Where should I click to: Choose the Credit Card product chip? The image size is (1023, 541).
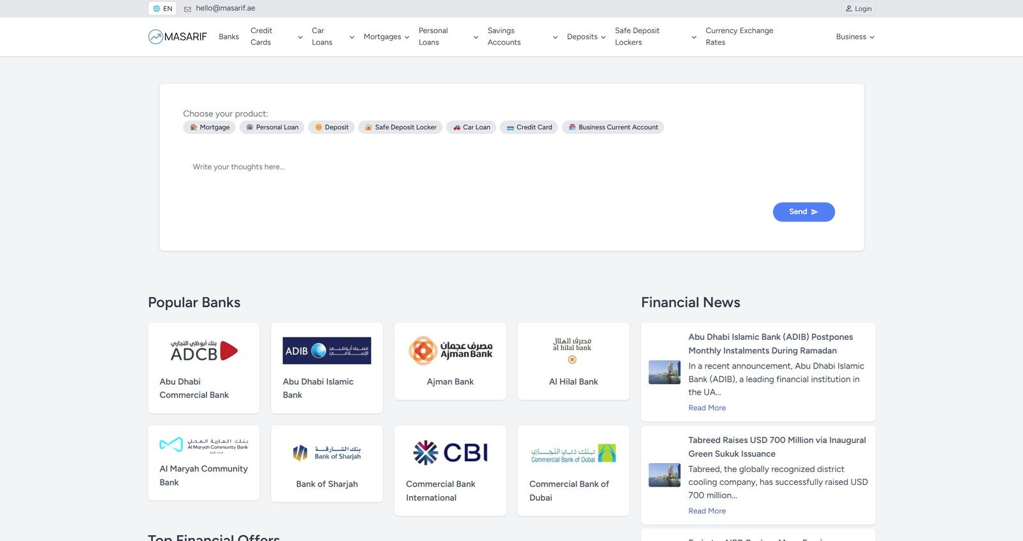(x=529, y=127)
